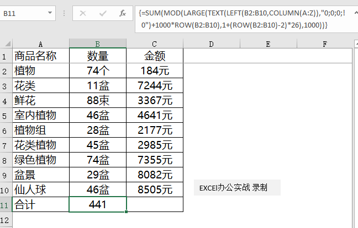Select the total cell showing 441
Image resolution: width=358 pixels, height=228 pixels.
click(x=98, y=204)
